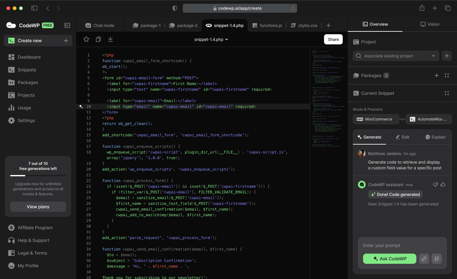Expand the Associate existing project dropdown
The width and height of the screenshot is (457, 279).
click(434, 56)
